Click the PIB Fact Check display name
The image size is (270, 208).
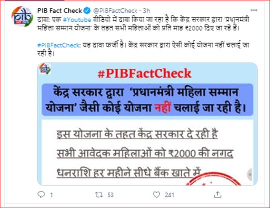coord(60,11)
